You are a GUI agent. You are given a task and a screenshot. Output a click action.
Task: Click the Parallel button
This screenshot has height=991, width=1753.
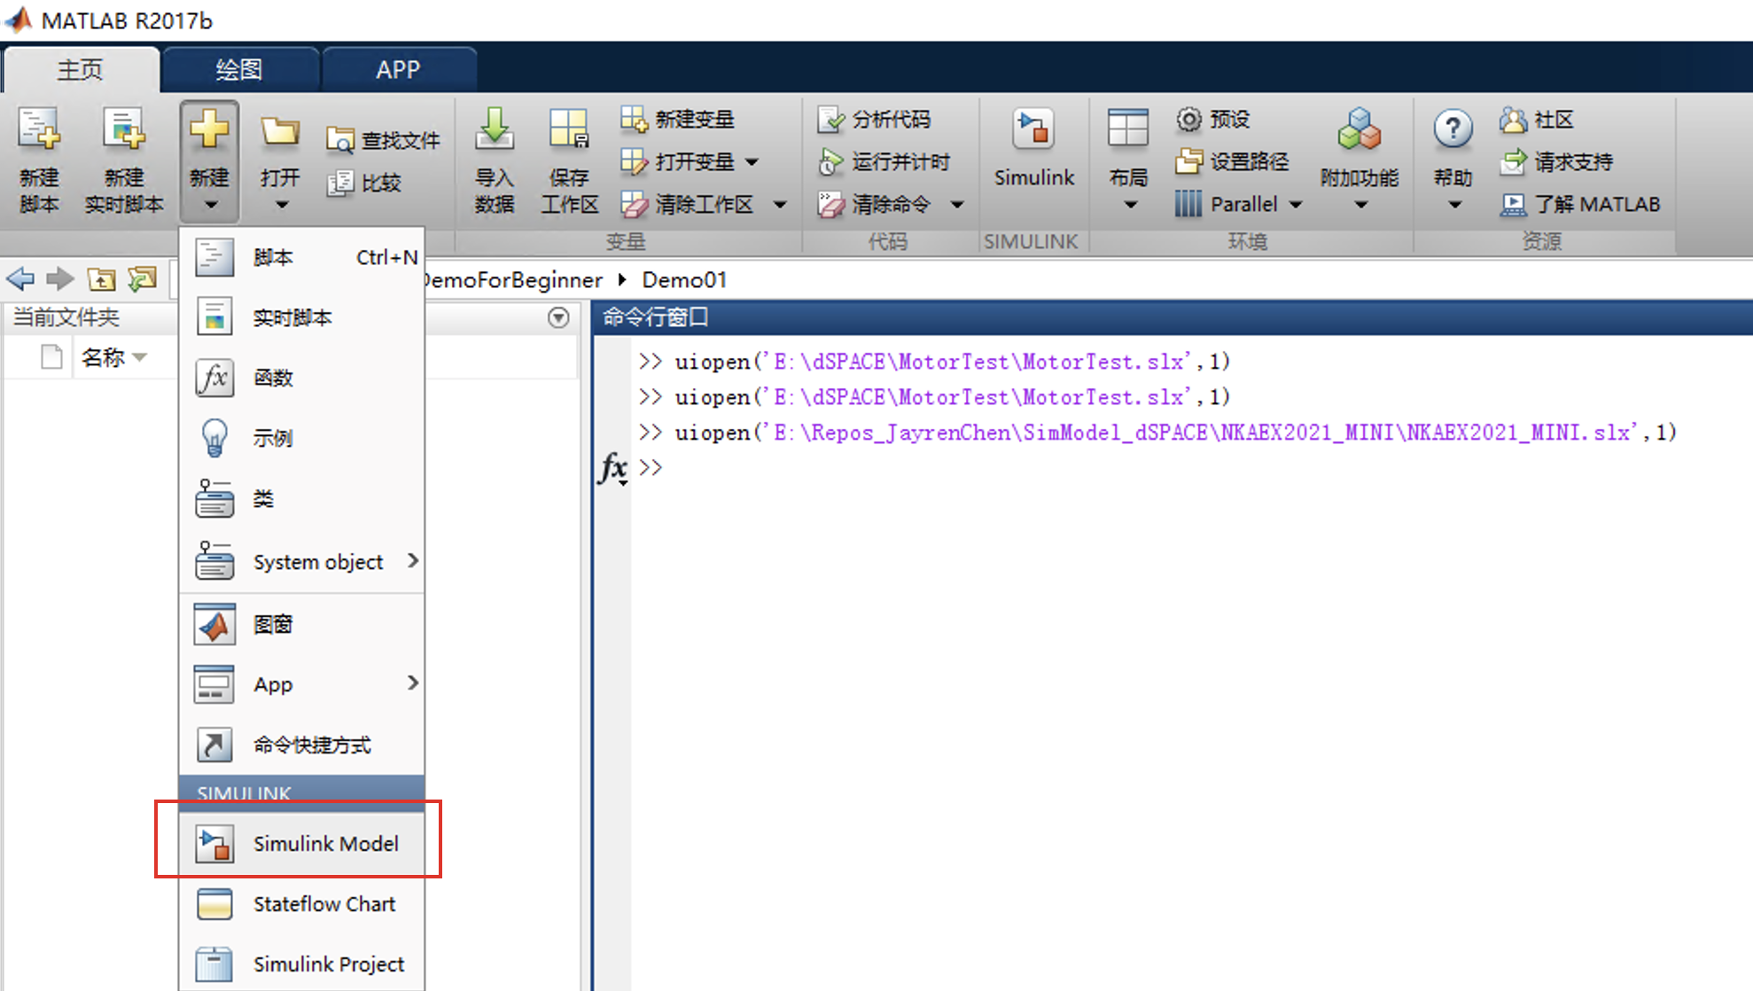pyautogui.click(x=1227, y=204)
